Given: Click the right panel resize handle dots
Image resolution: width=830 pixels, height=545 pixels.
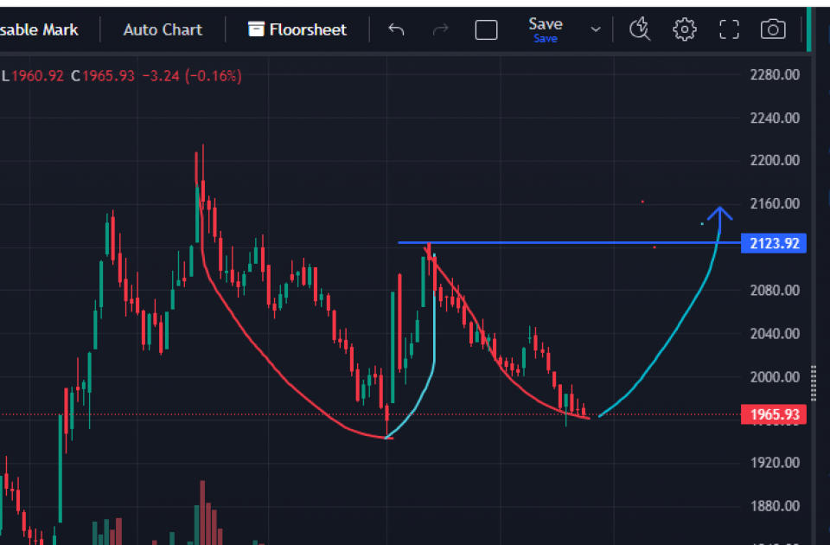Looking at the screenshot, I should coord(814,383).
